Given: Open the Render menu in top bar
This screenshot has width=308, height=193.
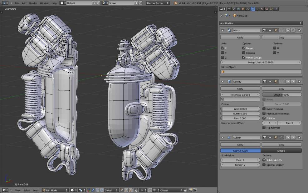Looking at the screenshot, I should [x=33, y=3].
